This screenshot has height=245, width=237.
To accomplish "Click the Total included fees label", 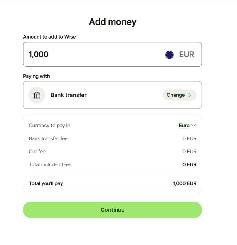I will (50, 164).
